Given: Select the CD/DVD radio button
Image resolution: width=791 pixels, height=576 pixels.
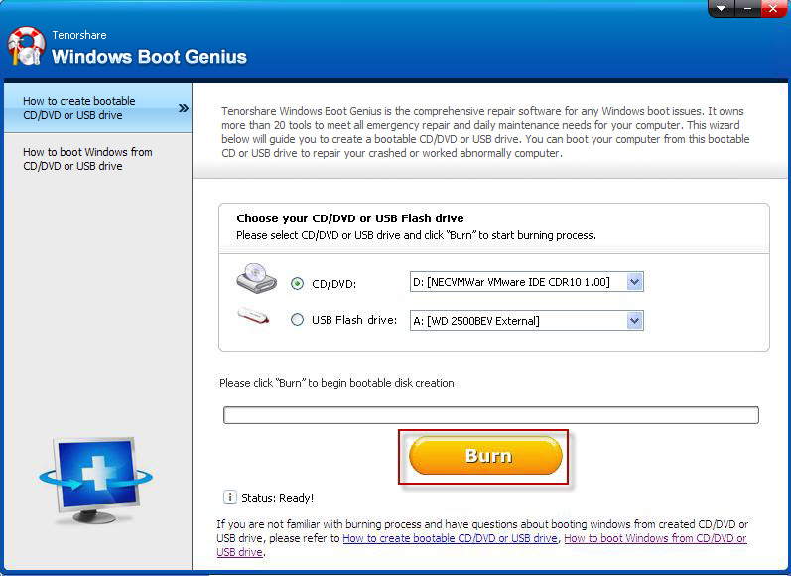Looking at the screenshot, I should click(297, 283).
